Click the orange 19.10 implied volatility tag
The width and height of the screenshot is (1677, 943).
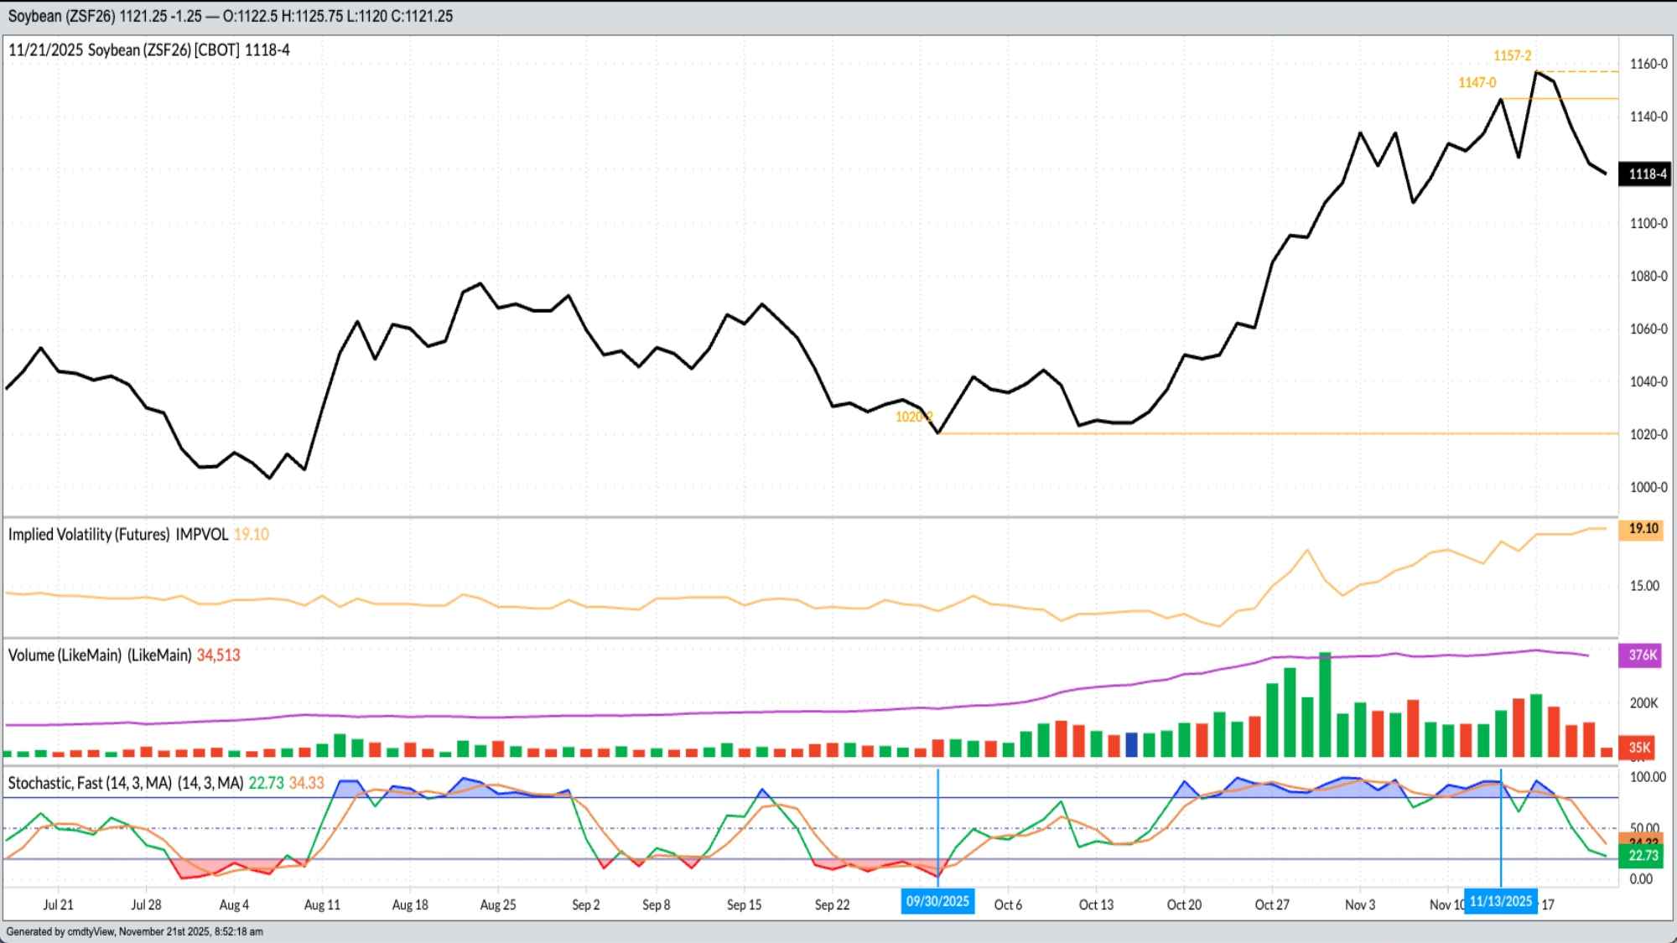(x=1643, y=529)
